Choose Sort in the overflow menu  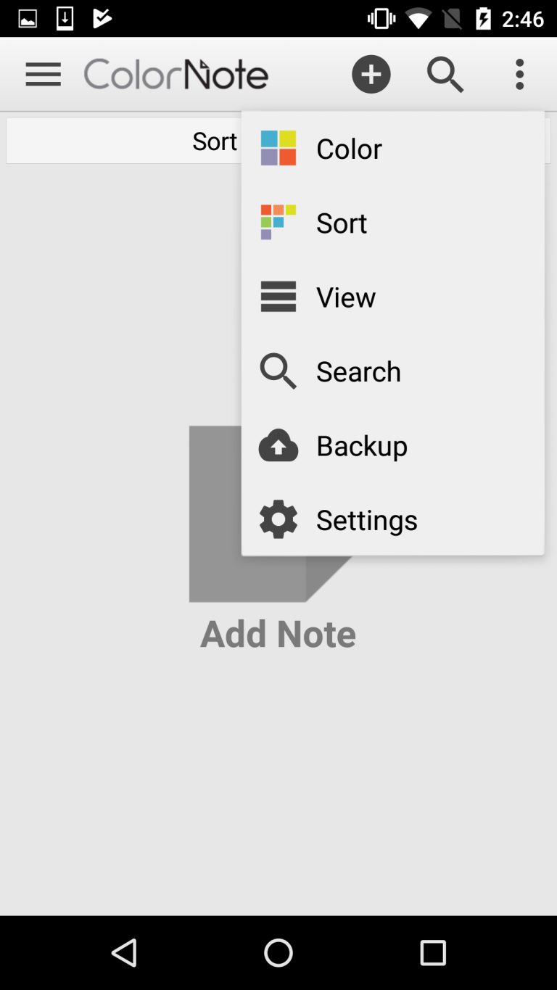pos(342,223)
